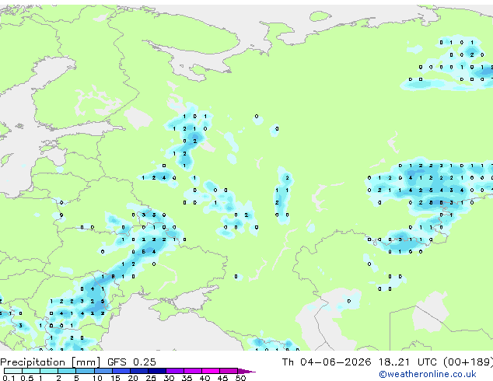
Task: Click the legend label '30'
Action: [x=169, y=378]
